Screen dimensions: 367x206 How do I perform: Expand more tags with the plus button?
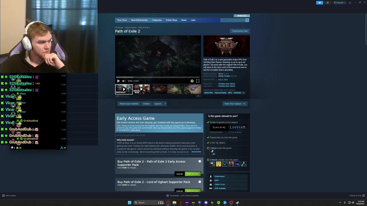point(243,93)
